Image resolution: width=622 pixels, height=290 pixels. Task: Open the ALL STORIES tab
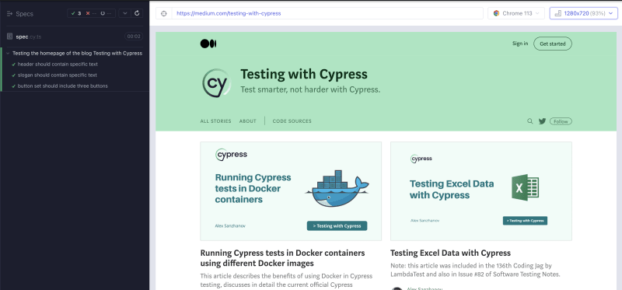pos(216,121)
